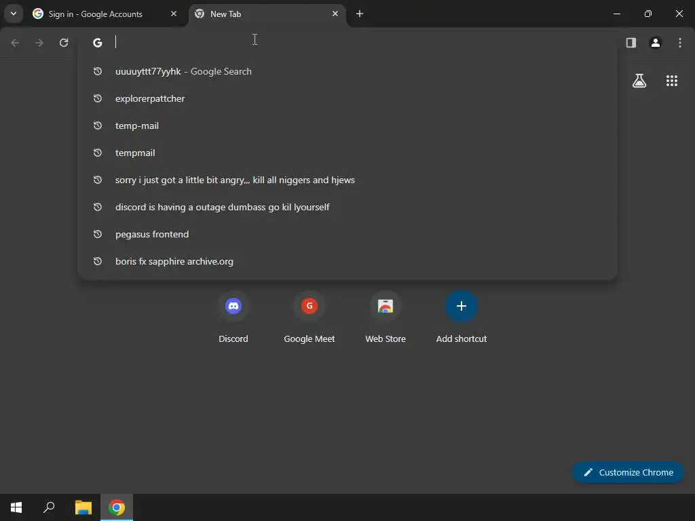This screenshot has height=521, width=695.
Task: Open the Windows Start menu
Action: tap(16, 507)
